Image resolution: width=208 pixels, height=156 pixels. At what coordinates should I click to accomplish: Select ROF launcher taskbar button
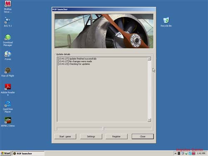click(x=28, y=154)
